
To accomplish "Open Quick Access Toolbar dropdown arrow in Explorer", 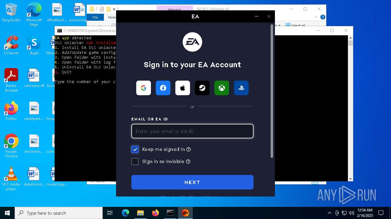I will point(114,9).
